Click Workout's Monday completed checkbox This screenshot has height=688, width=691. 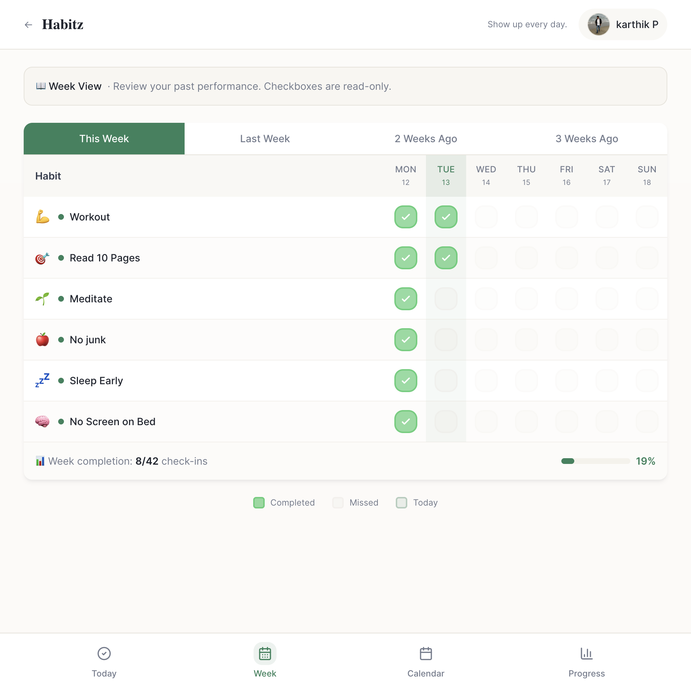(405, 217)
